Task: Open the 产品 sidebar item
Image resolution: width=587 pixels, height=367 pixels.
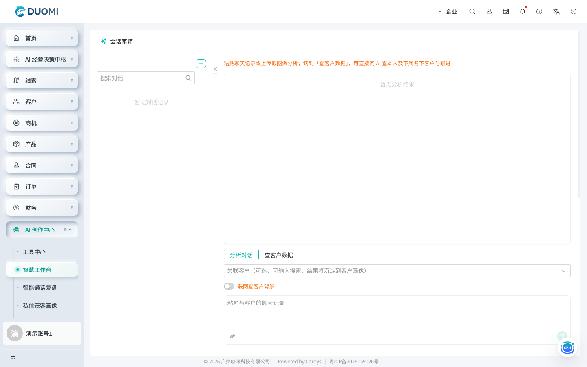Action: point(42,144)
